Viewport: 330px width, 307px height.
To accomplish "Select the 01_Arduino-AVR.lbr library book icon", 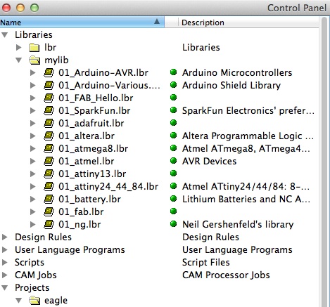I will point(49,72).
